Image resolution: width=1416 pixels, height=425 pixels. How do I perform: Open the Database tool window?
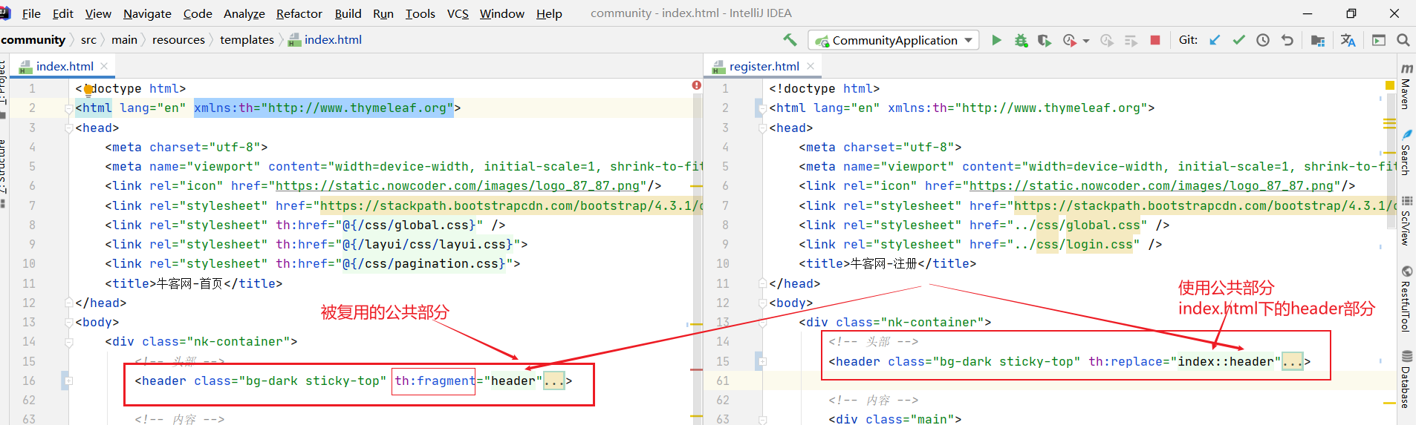click(x=1406, y=379)
